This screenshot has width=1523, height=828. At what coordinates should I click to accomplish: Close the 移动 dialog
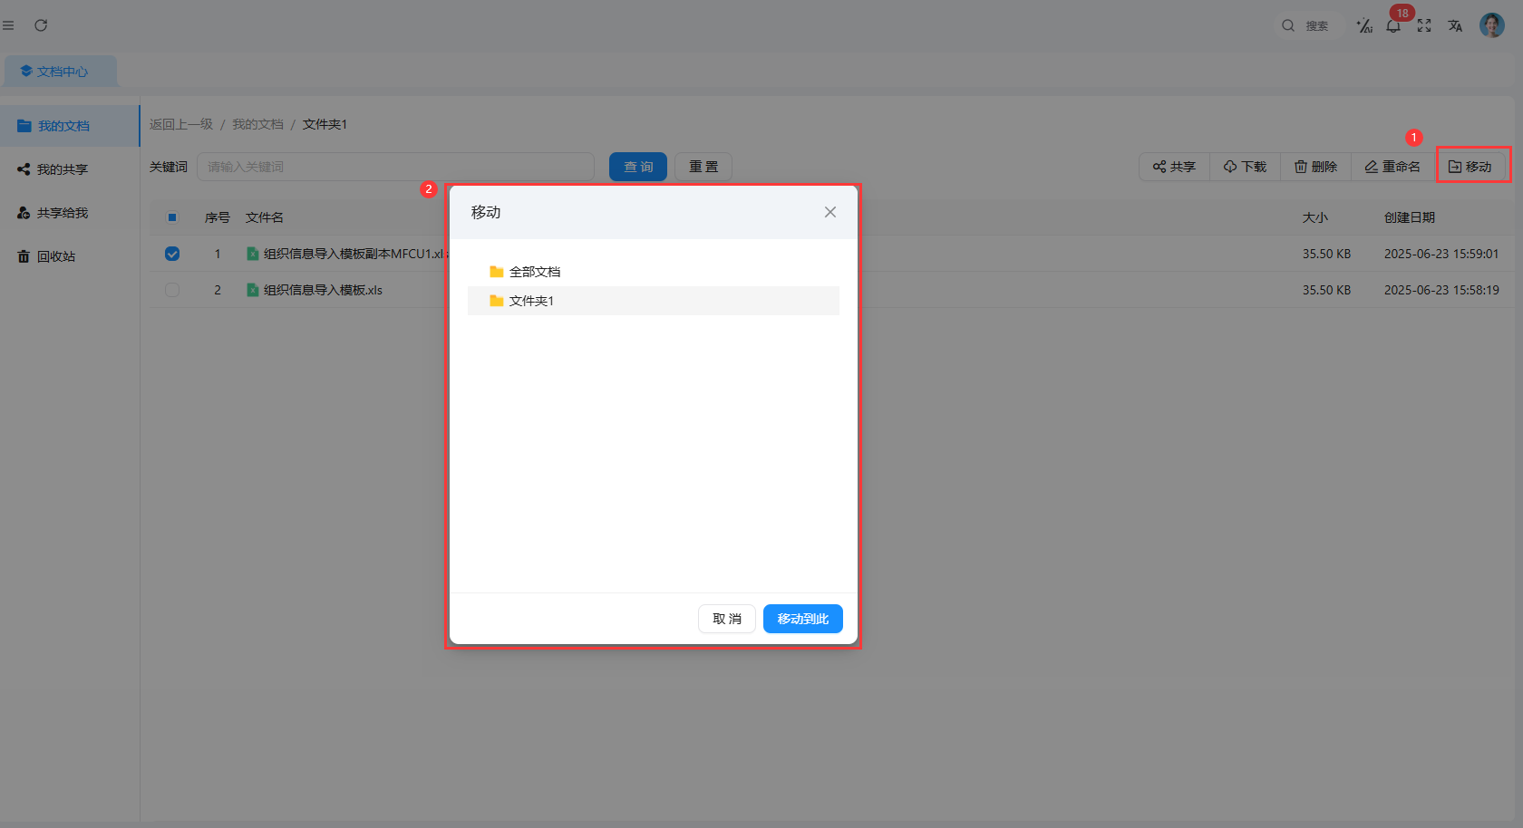coord(830,212)
